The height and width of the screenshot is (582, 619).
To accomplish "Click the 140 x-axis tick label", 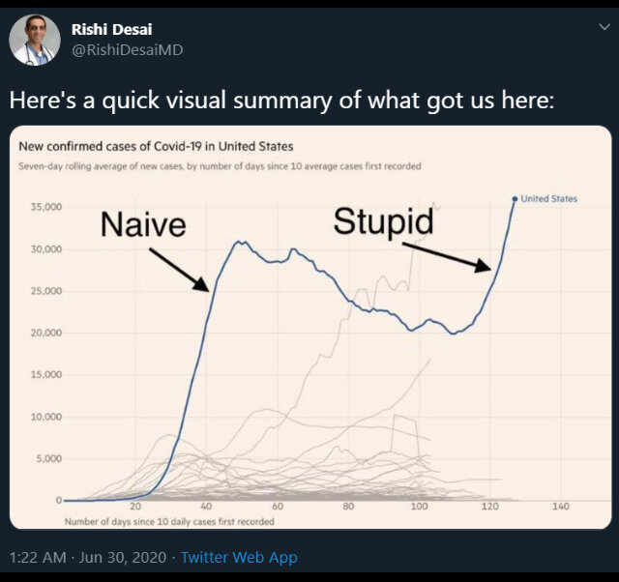I will [561, 507].
